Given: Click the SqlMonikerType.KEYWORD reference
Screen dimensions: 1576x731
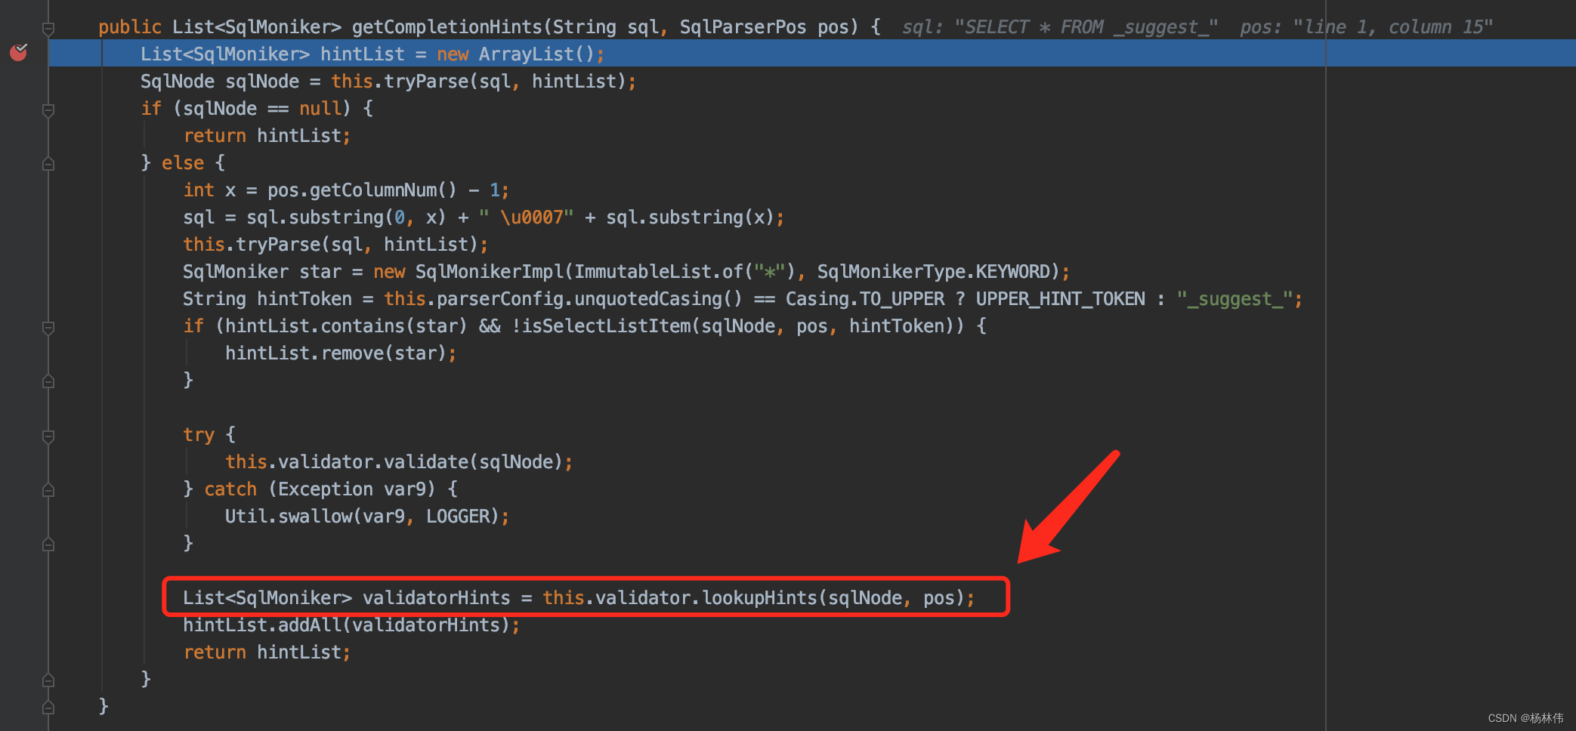Looking at the screenshot, I should pyautogui.click(x=937, y=271).
